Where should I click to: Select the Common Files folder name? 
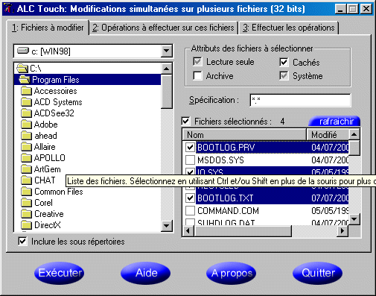(59, 192)
